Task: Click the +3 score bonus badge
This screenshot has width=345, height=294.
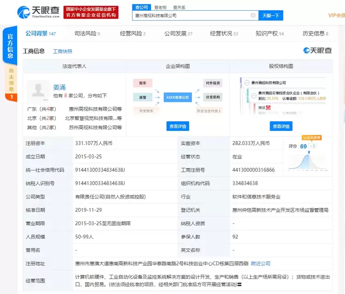Action: 313,146
